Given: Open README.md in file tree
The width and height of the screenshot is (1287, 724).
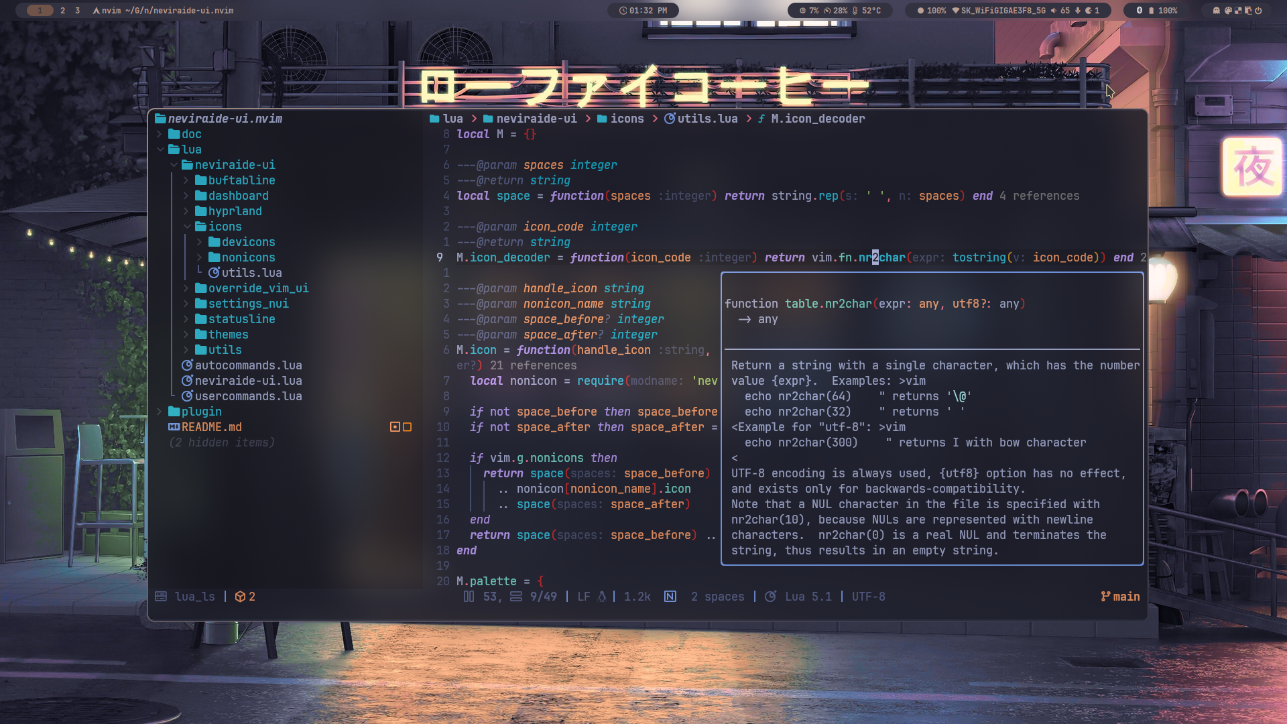Looking at the screenshot, I should (x=210, y=427).
